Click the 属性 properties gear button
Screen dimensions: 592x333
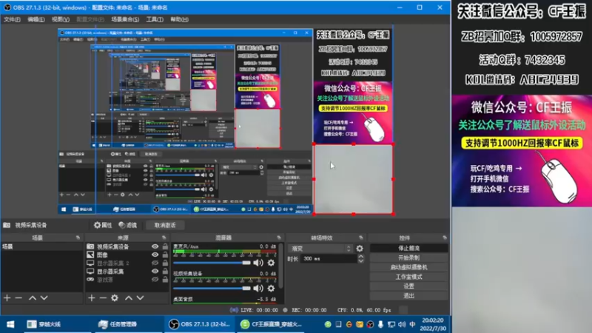click(103, 225)
